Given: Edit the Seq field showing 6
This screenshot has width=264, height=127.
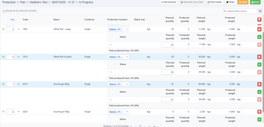Looking at the screenshot, I should [10, 57].
